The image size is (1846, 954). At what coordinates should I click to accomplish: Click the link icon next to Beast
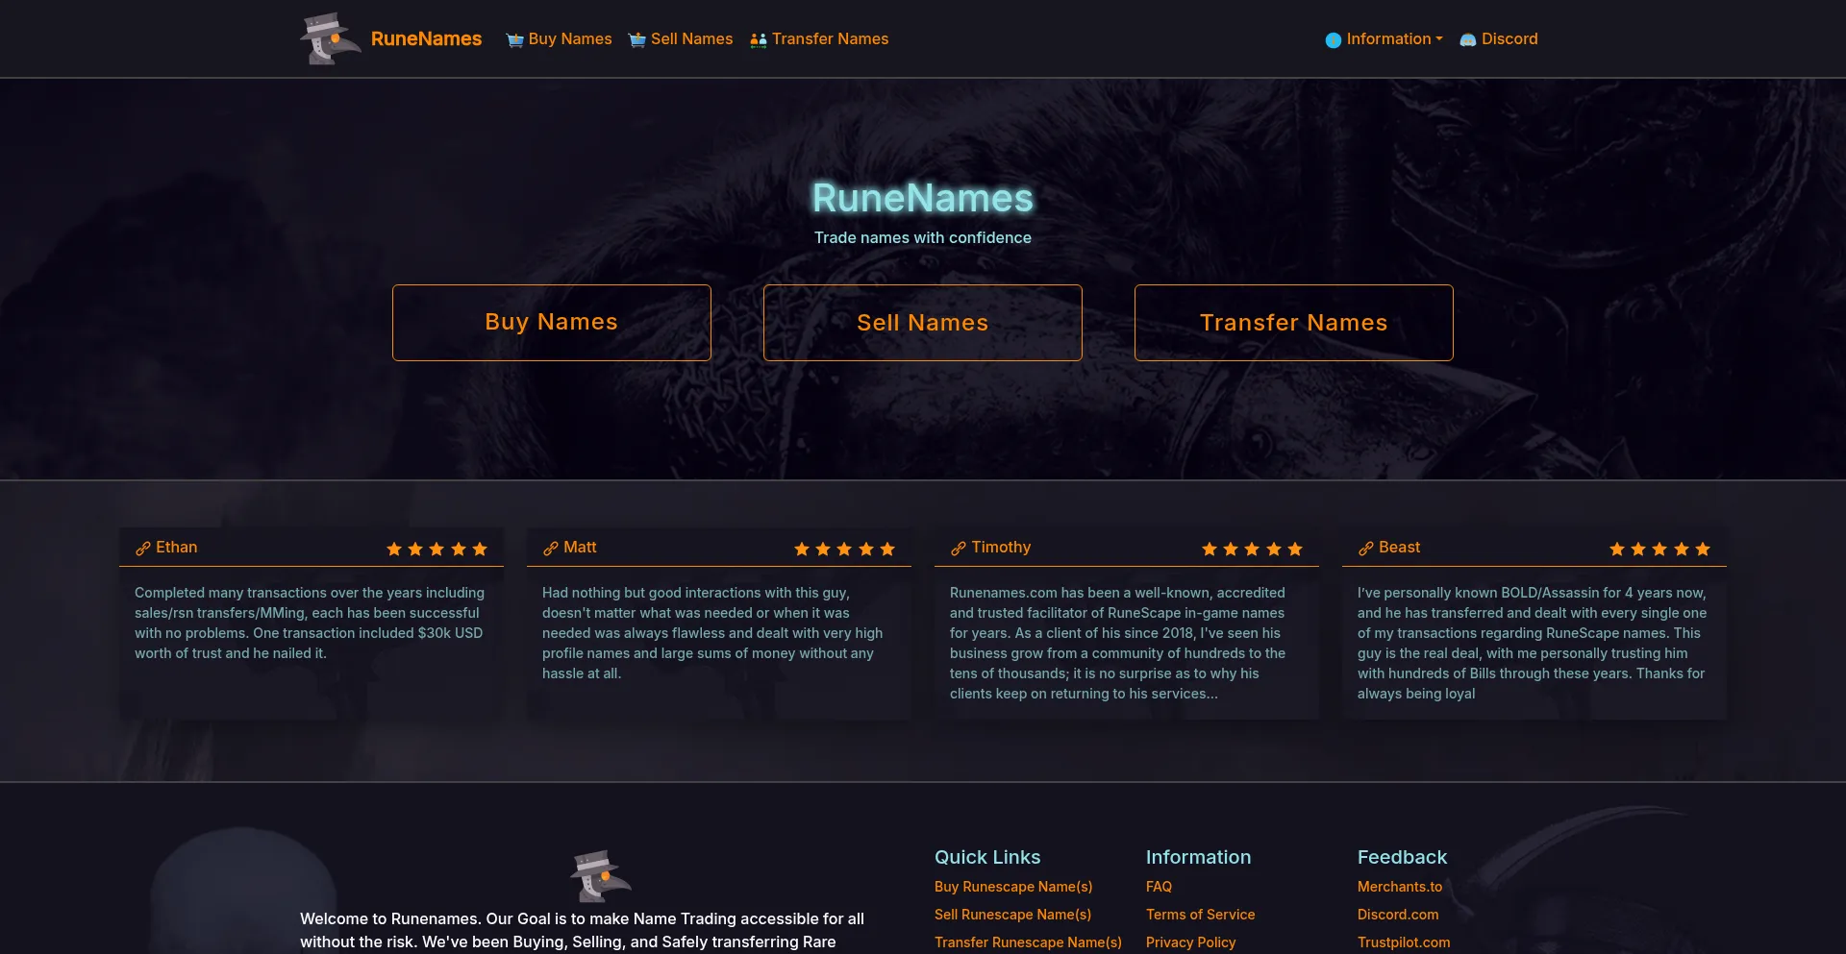(x=1366, y=549)
